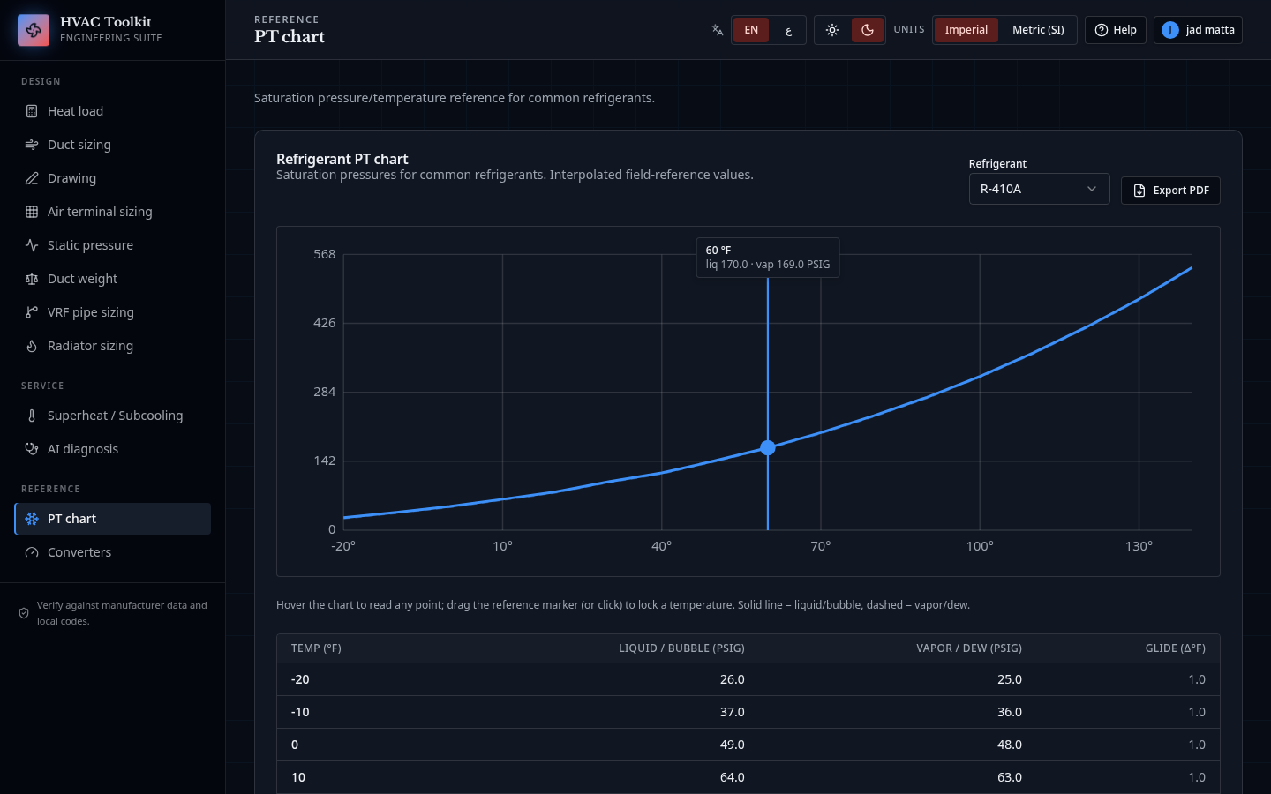Click the liquid value 37.0 in the table
The height and width of the screenshot is (794, 1271).
(733, 712)
